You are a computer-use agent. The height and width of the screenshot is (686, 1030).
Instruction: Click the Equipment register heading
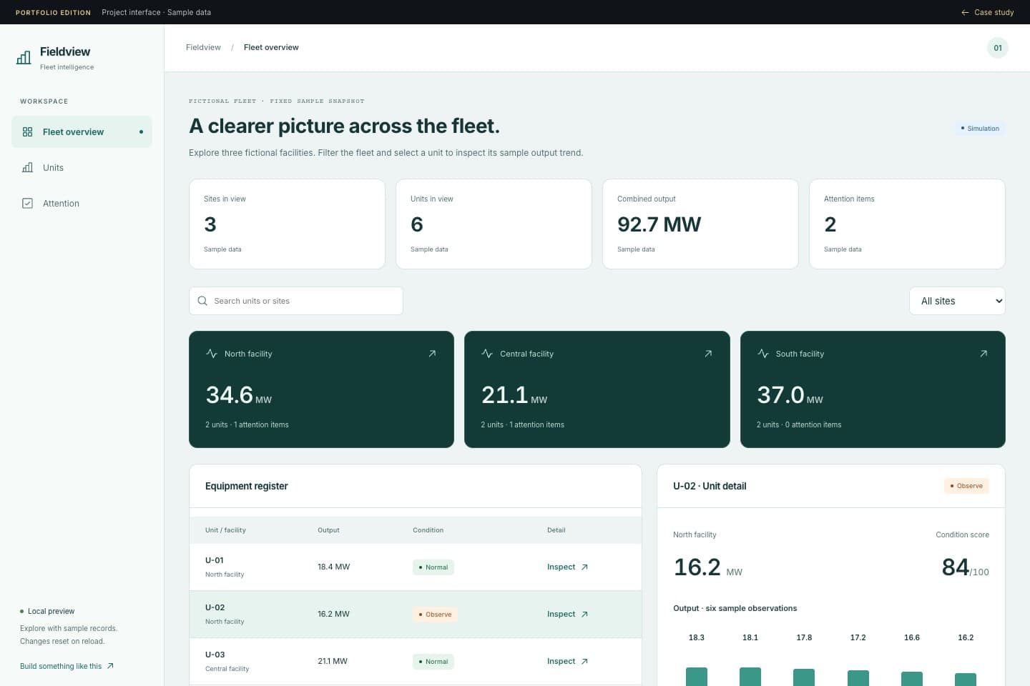point(247,487)
